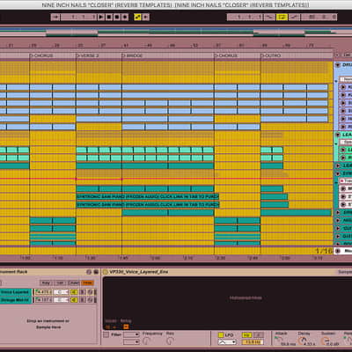Click the Voice Layered chain volume field
This screenshot has width=352, height=352.
pyautogui.click(x=43, y=292)
